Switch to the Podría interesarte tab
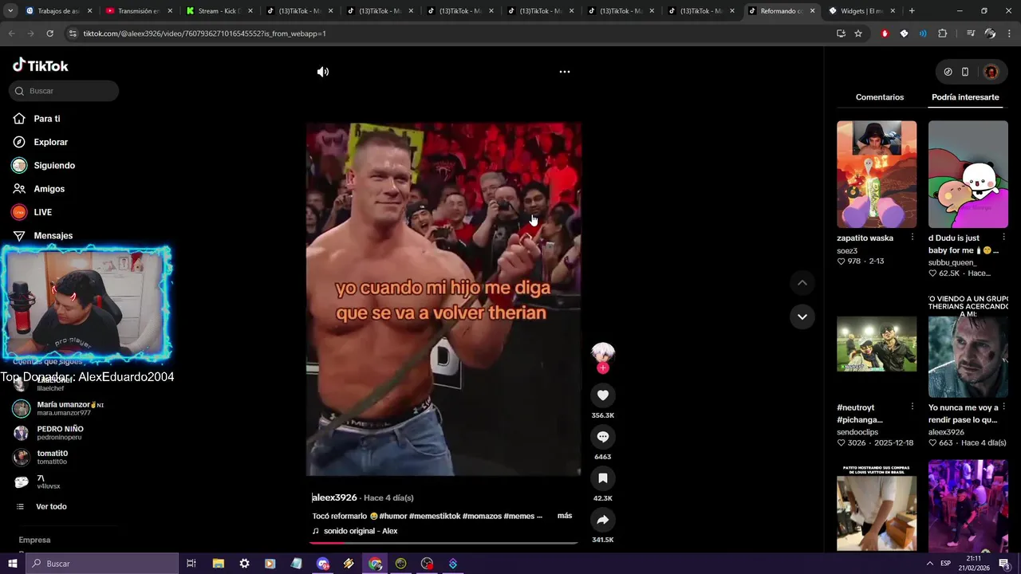Viewport: 1021px width, 574px height. (x=965, y=97)
